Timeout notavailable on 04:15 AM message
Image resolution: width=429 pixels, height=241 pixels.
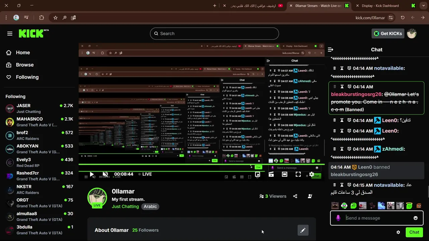(342, 185)
